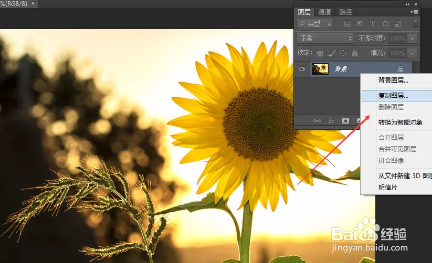Collapse the panel with double-arrow icon

tap(407, 4)
